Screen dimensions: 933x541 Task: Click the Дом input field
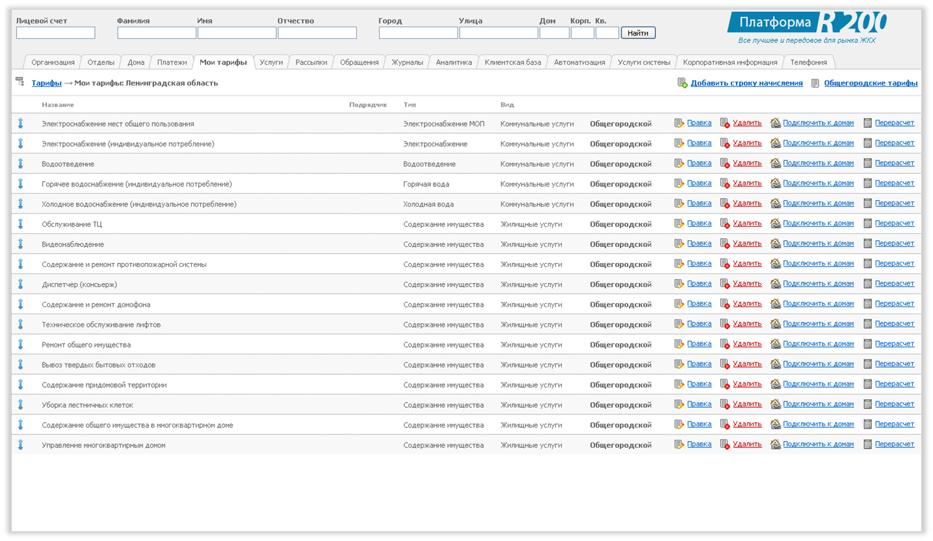click(x=555, y=32)
